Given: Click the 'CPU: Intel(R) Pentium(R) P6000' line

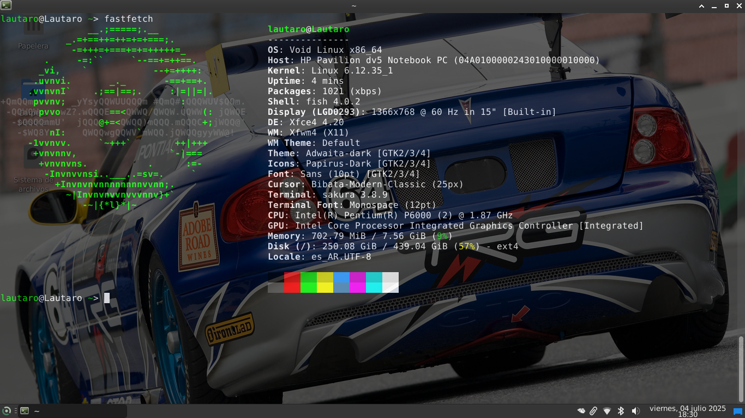Looking at the screenshot, I should coord(390,215).
